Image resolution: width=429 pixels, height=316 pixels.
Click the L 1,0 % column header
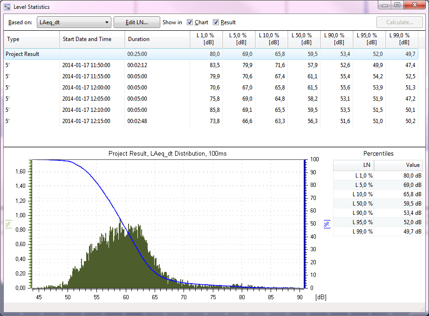click(x=206, y=39)
